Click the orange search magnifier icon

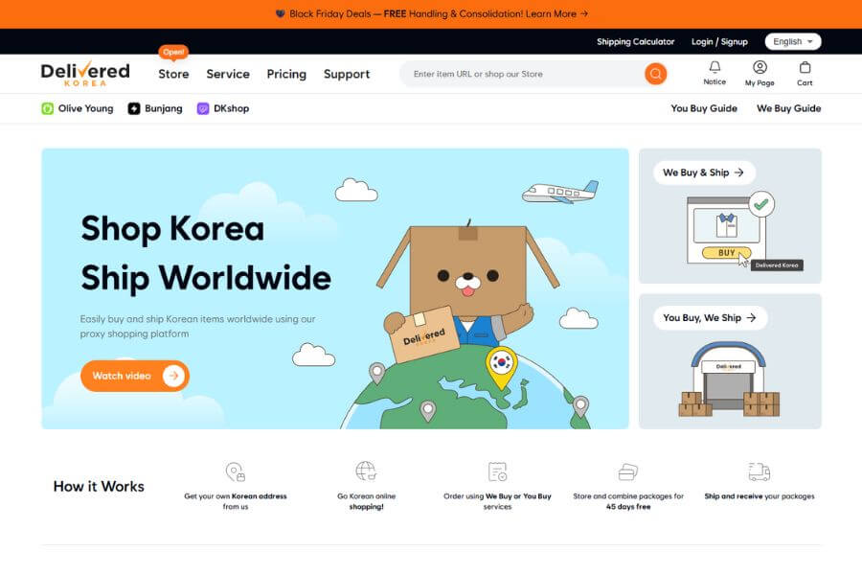click(x=655, y=73)
